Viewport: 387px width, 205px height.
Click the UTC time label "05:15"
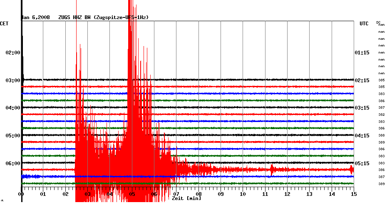coord(362,164)
